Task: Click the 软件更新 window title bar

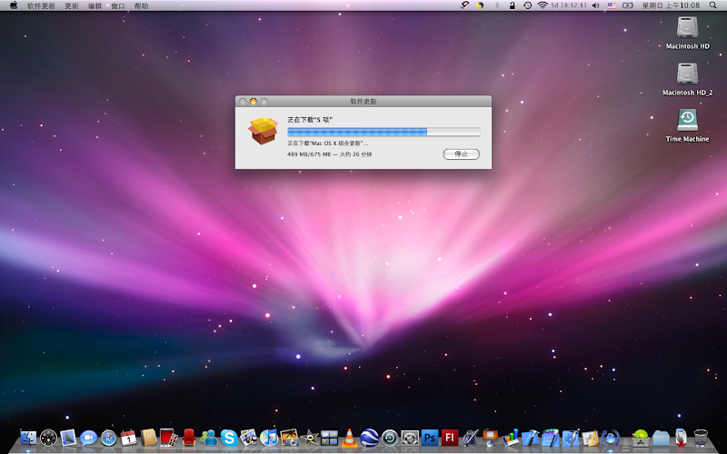Action: pos(363,101)
